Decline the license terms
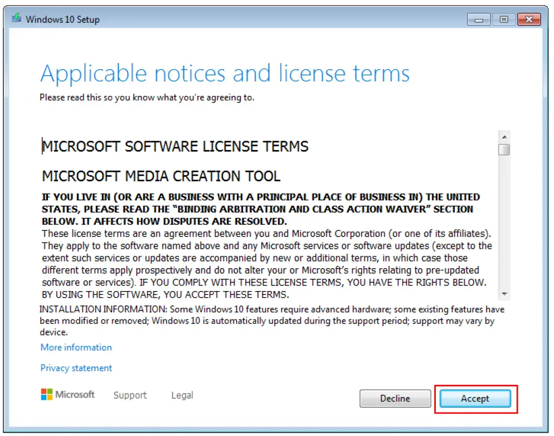This screenshot has width=554, height=436. (x=395, y=398)
